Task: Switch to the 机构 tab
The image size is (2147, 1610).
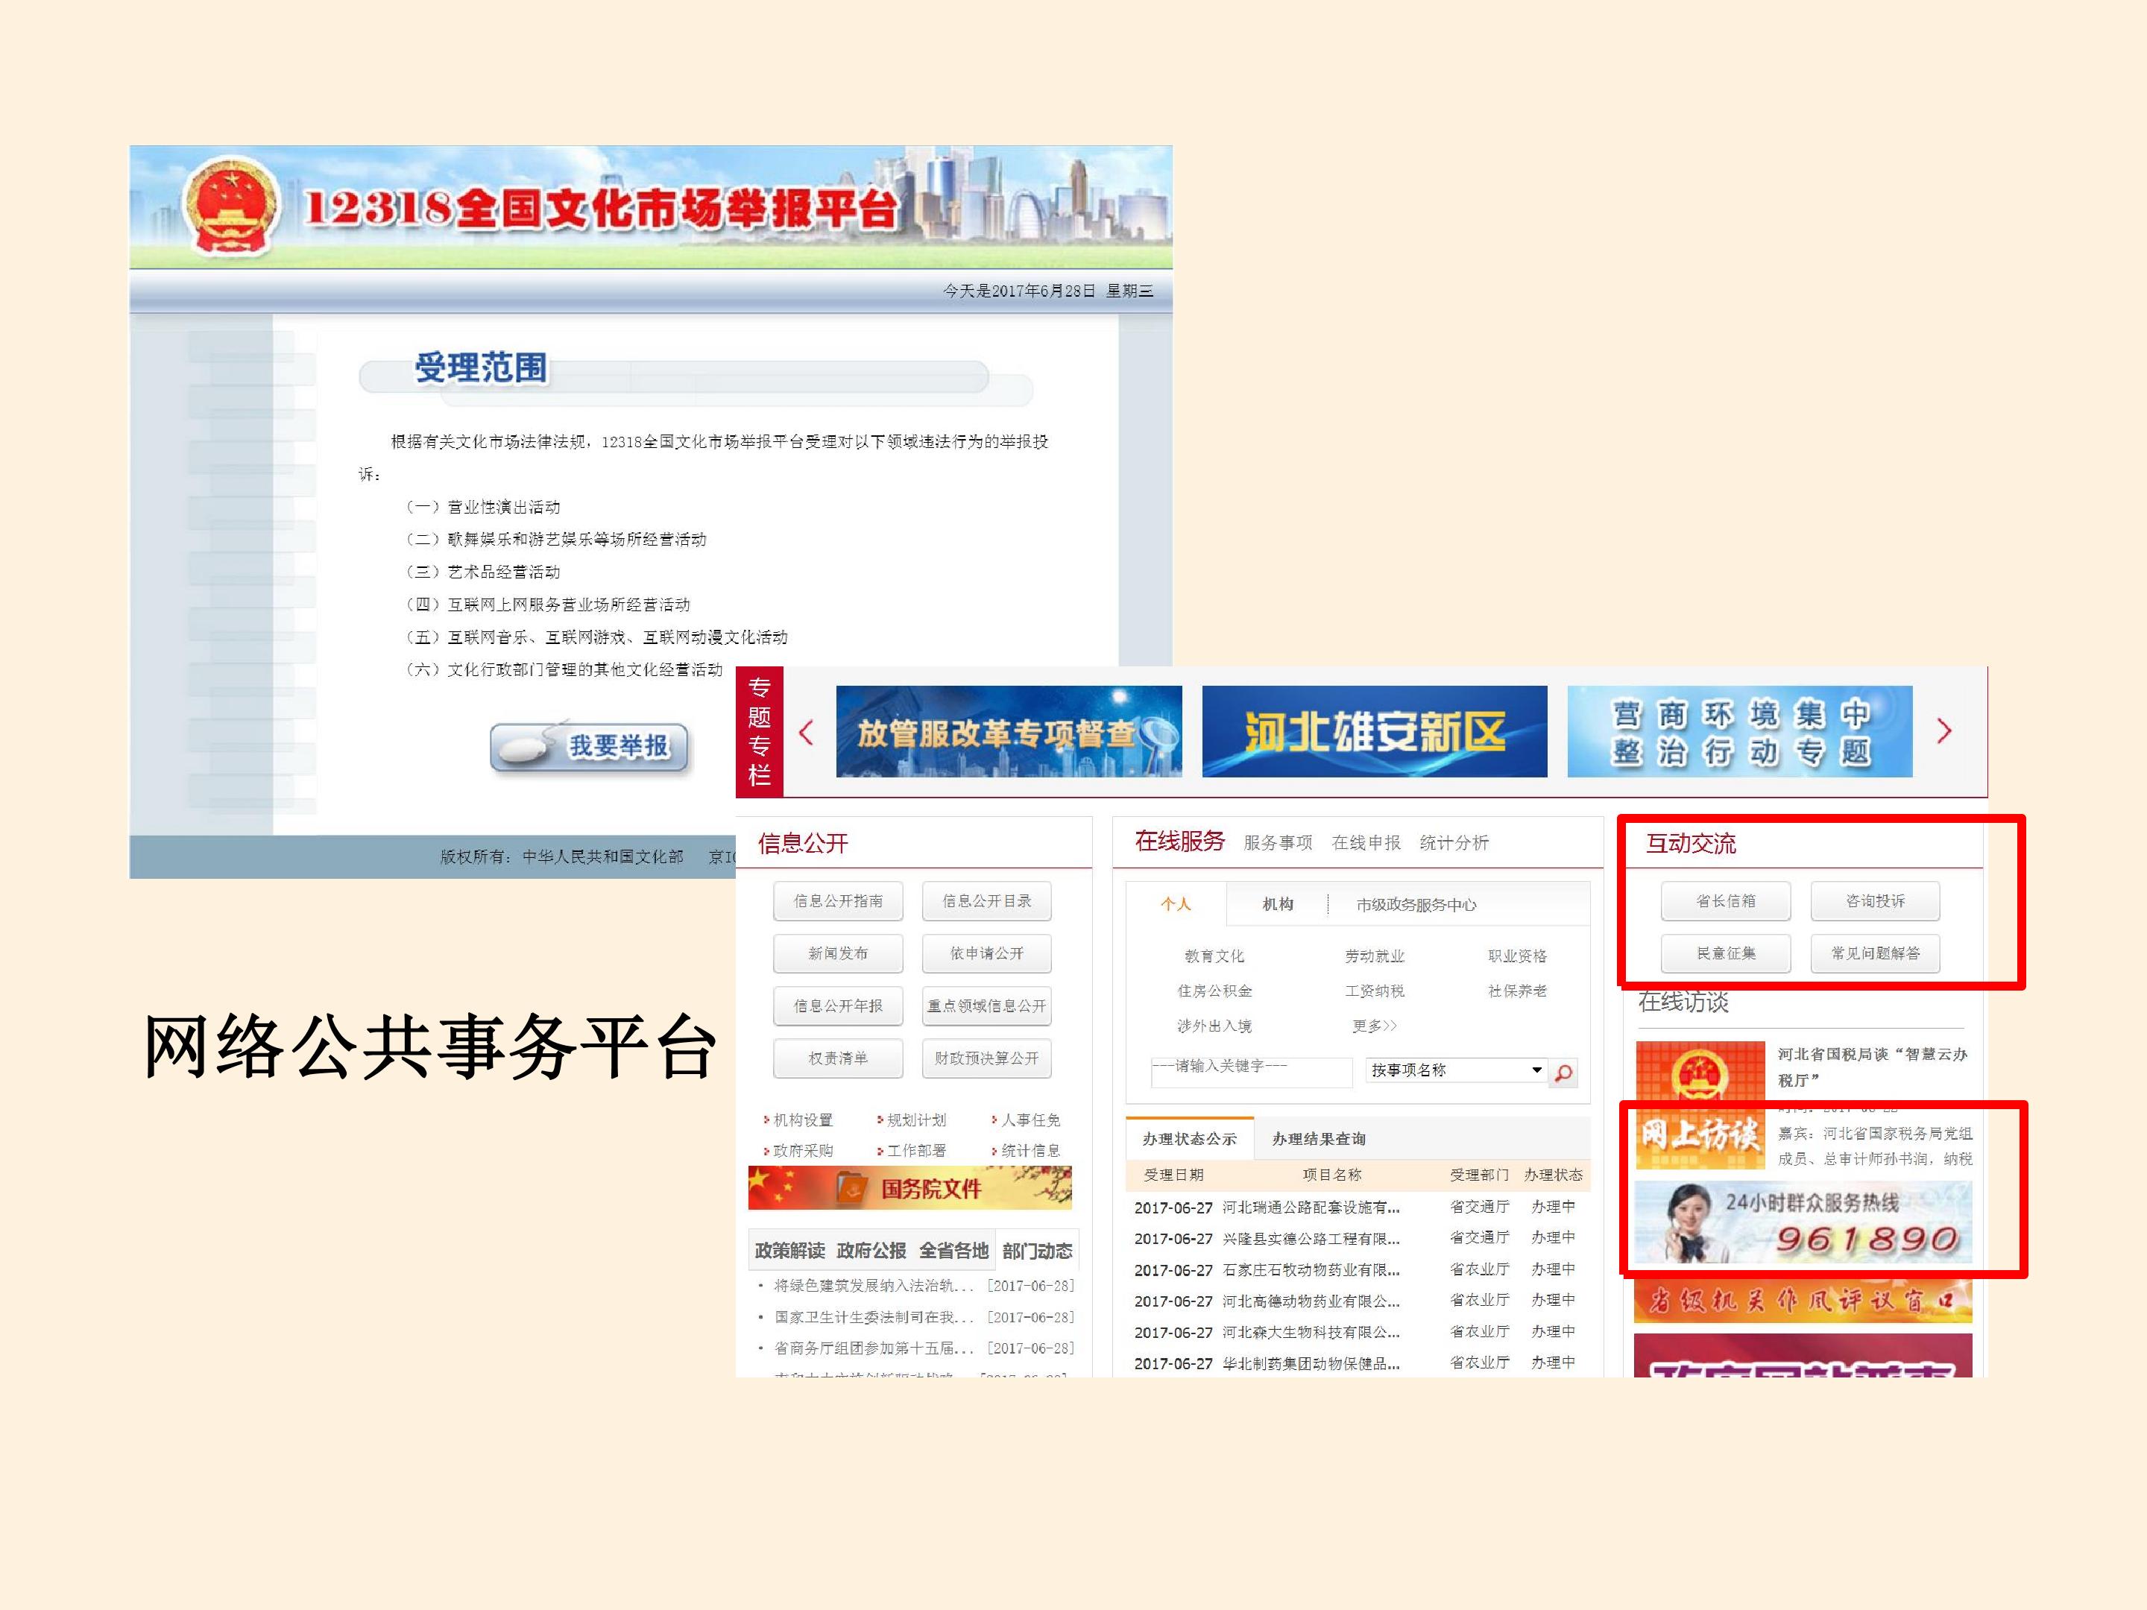Action: [1277, 903]
